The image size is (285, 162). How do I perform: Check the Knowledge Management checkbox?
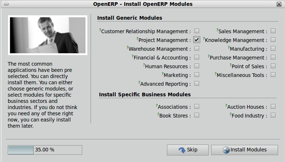point(273,40)
